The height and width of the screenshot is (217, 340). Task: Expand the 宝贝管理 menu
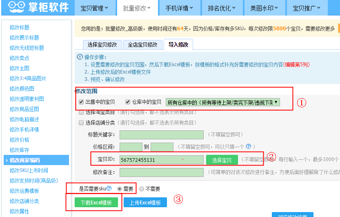pyautogui.click(x=94, y=8)
